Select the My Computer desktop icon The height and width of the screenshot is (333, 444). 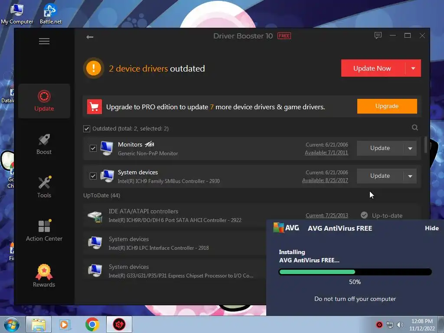17,14
